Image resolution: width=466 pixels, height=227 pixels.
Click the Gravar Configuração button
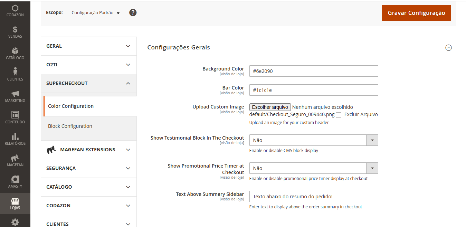416,13
